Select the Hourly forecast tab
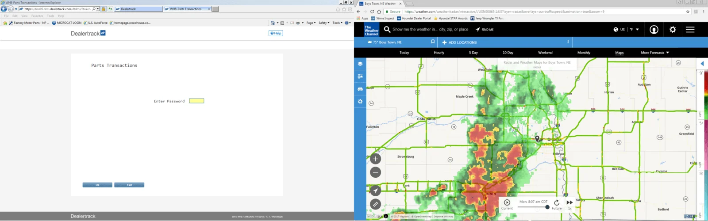 pos(439,53)
